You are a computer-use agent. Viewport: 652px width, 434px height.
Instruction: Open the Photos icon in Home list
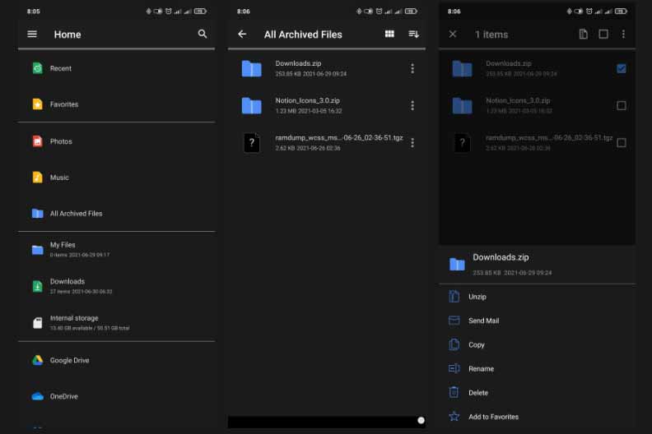pyautogui.click(x=37, y=141)
